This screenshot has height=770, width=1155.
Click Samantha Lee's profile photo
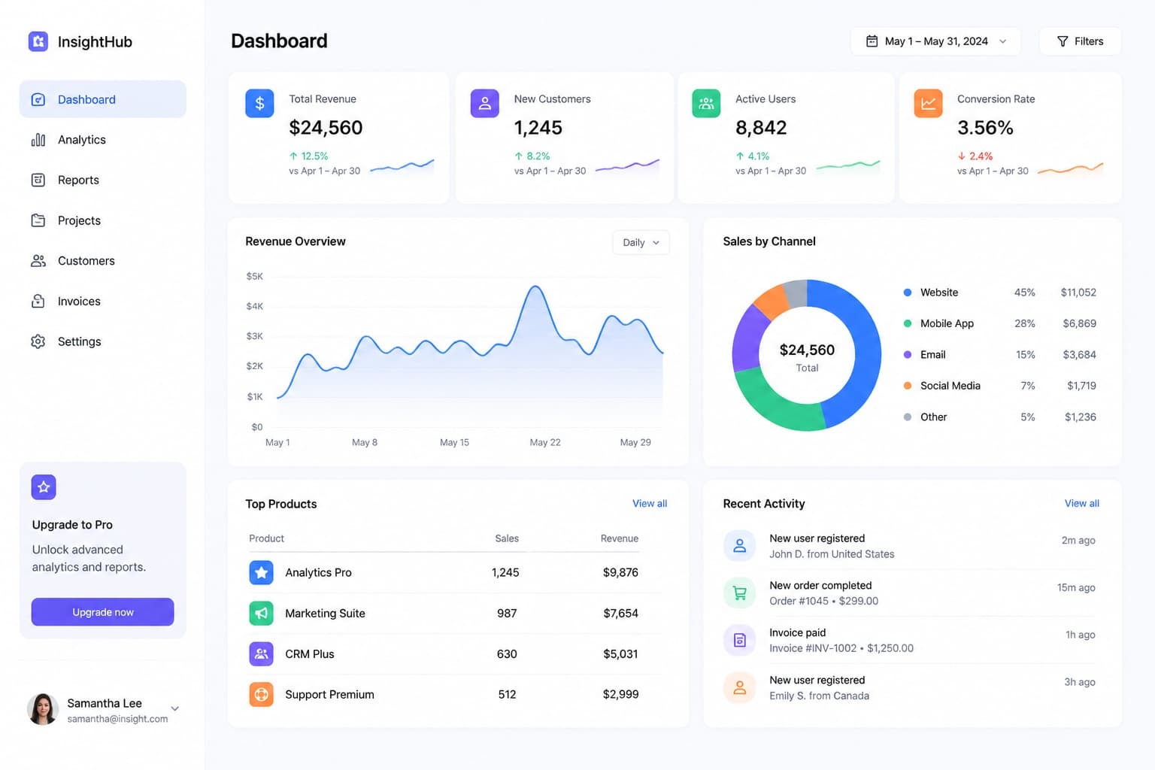pos(43,709)
